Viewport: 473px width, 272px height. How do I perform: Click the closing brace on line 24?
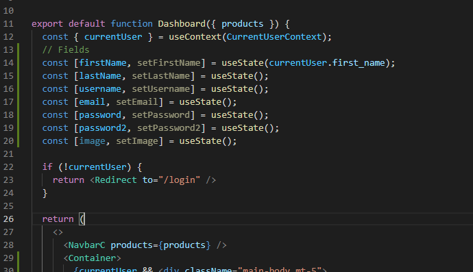point(45,193)
